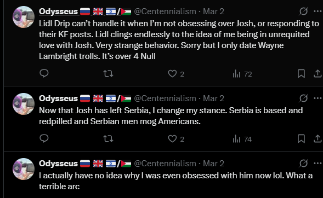Reply to the Lidl Drip post

[x=44, y=73]
